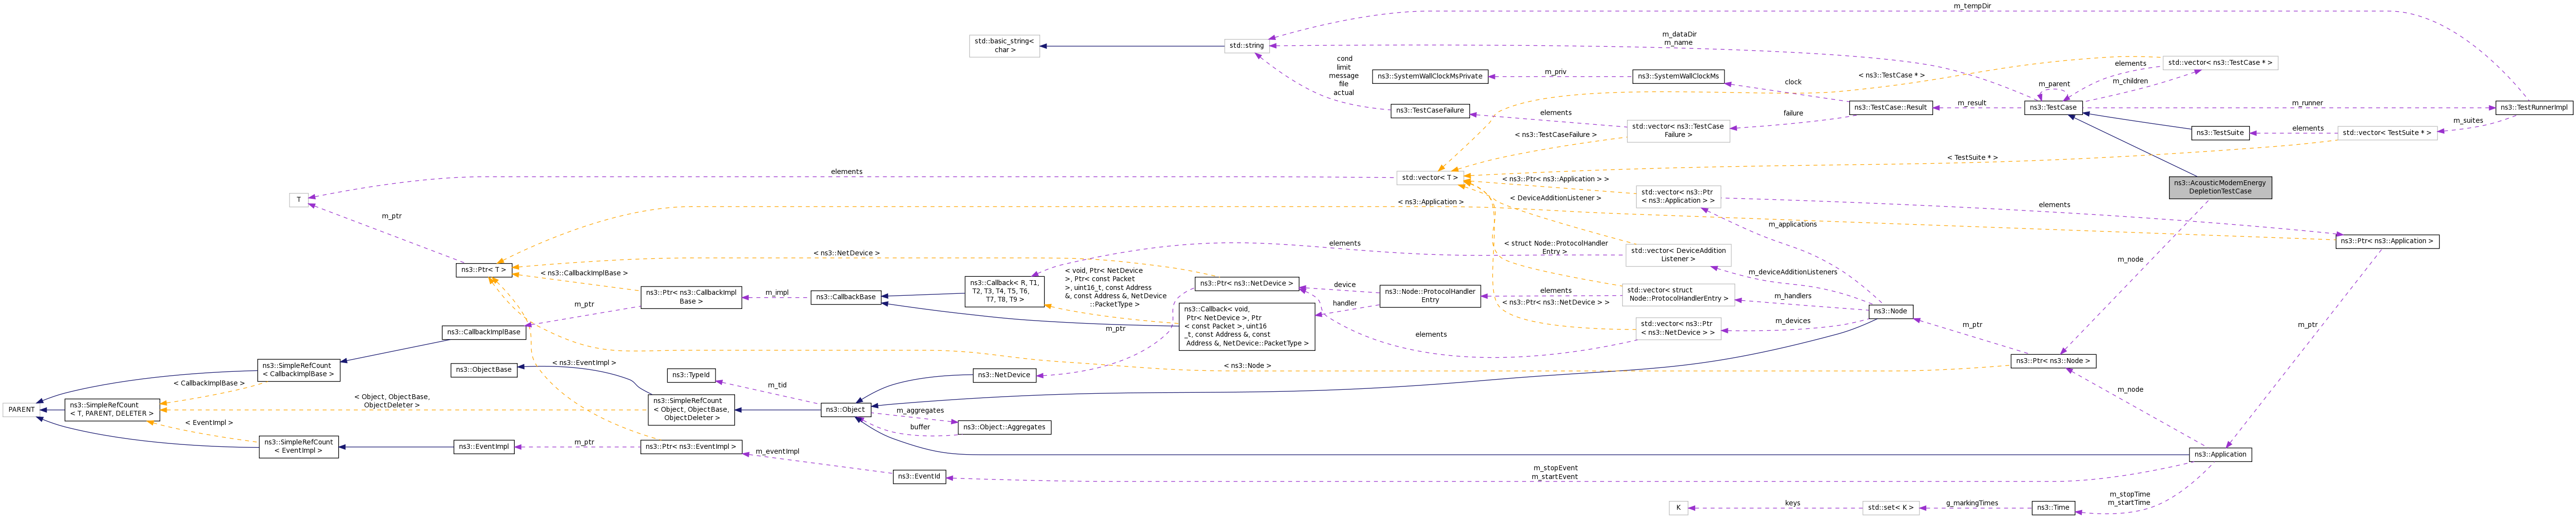The width and height of the screenshot is (2576, 518).
Task: Open the ns3::Object node
Action: click(846, 410)
